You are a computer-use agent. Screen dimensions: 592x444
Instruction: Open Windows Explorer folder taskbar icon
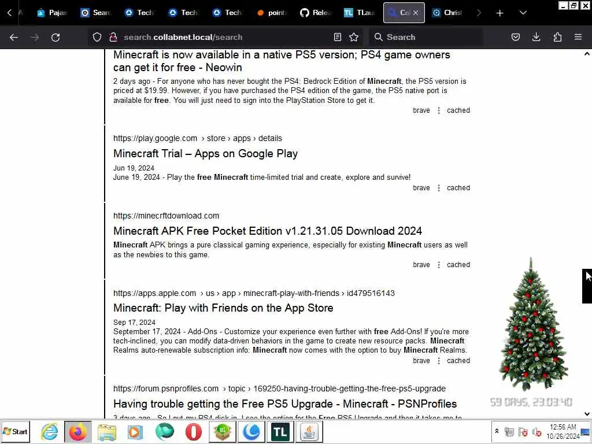107,431
